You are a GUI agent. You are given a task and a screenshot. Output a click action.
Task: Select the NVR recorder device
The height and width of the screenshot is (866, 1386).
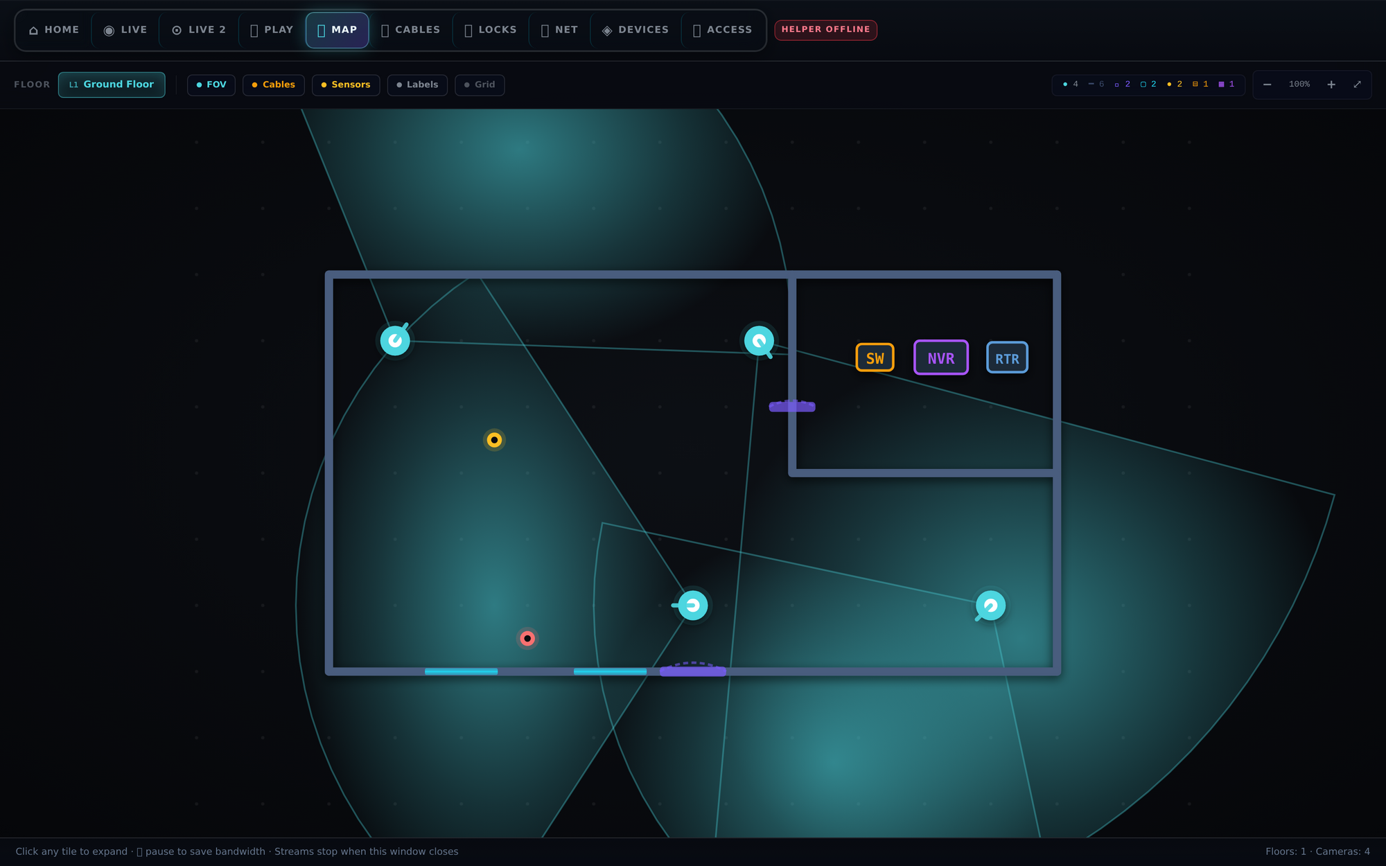click(940, 357)
